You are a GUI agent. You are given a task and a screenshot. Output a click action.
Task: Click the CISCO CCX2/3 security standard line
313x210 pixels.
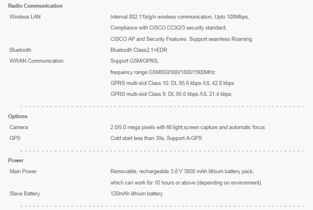168,28
